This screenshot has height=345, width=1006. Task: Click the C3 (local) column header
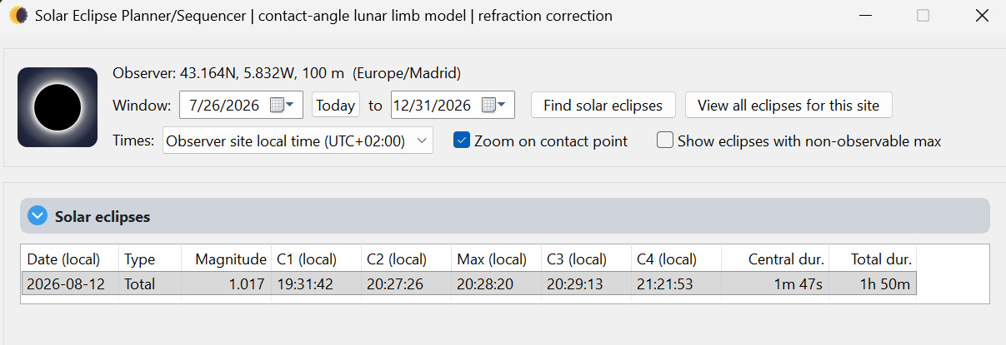pyautogui.click(x=586, y=259)
